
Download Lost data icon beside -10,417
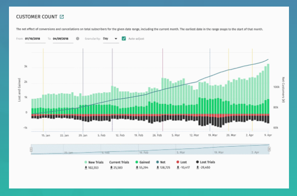click(x=178, y=167)
